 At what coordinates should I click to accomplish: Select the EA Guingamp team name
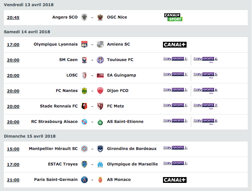click(x=122, y=75)
